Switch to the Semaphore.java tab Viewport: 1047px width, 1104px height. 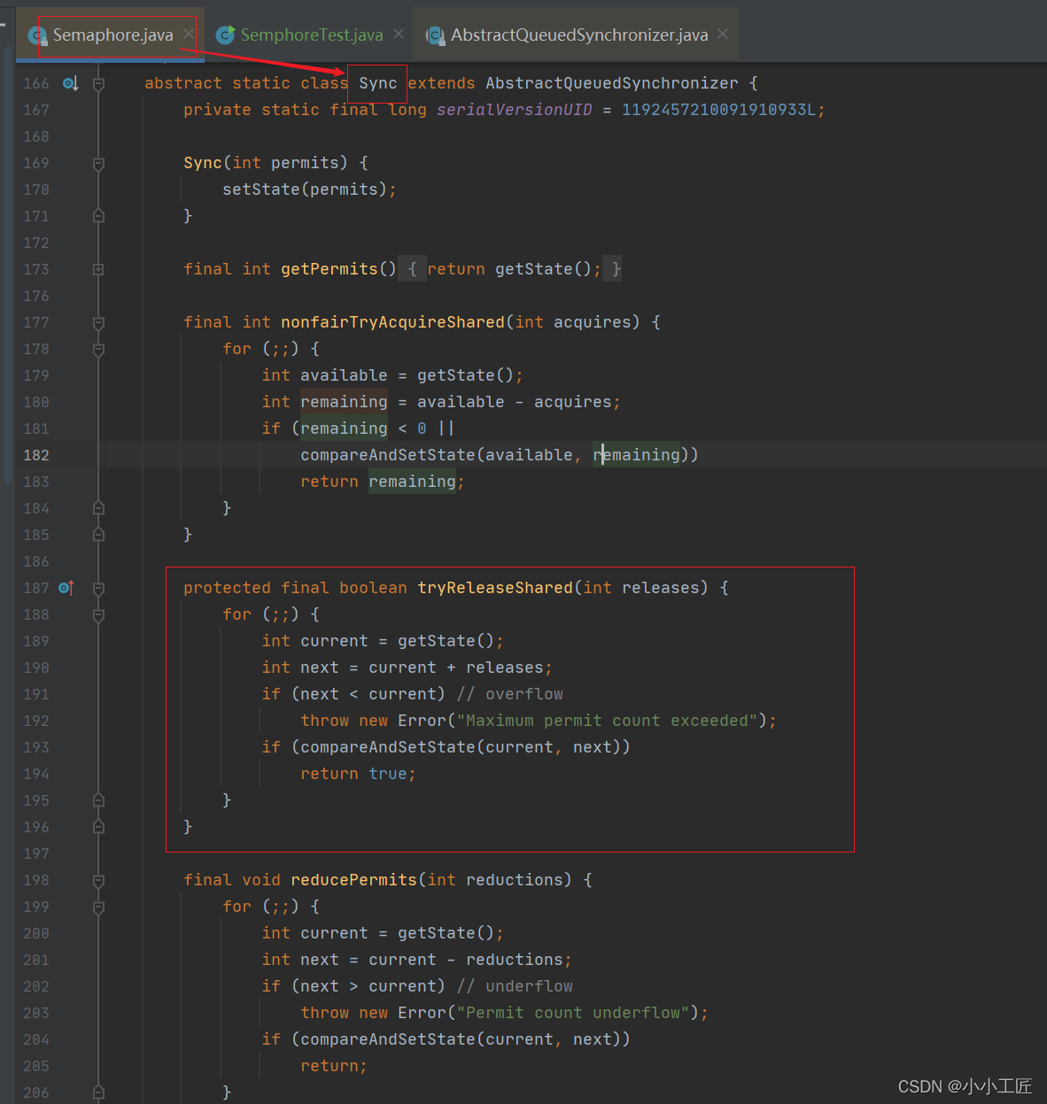112,35
